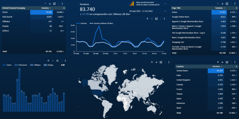Screen dimensions: 239x119
Task: Click the Default Channel Grouping column header
Action: tap(14, 8)
